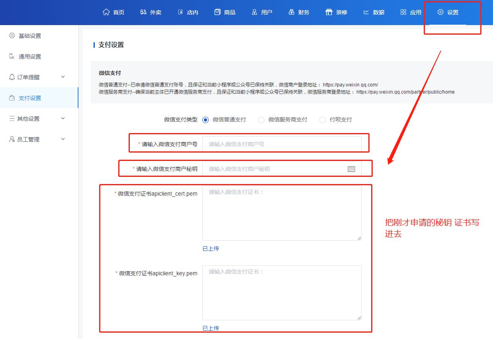Viewport: 493px width, 339px height.
Task: Click the in-store icon beside 店内
Action: coord(180,12)
